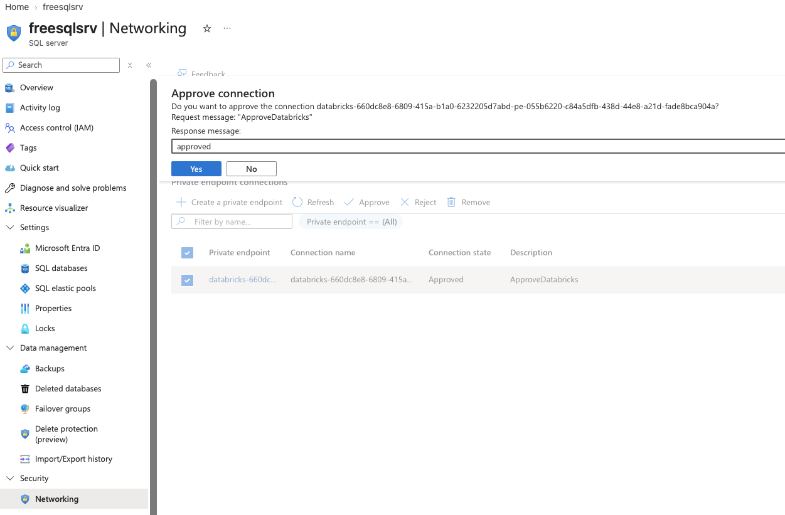This screenshot has width=785, height=515.
Task: Toggle the select-all header checkbox
Action: (x=187, y=253)
